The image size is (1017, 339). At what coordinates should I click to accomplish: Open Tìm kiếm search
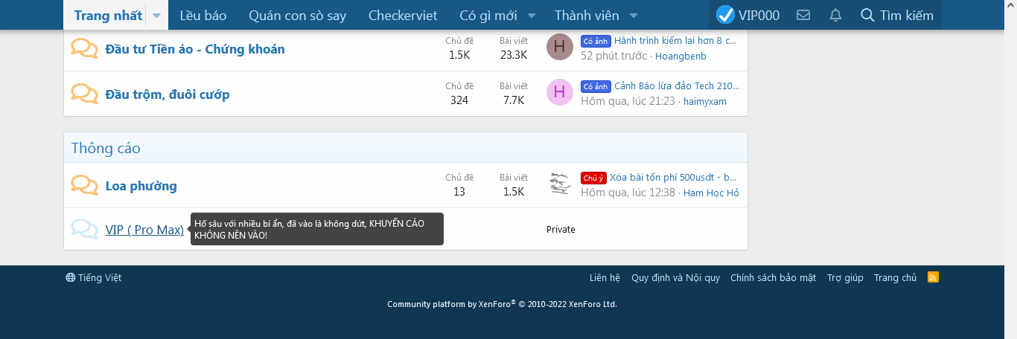click(896, 15)
